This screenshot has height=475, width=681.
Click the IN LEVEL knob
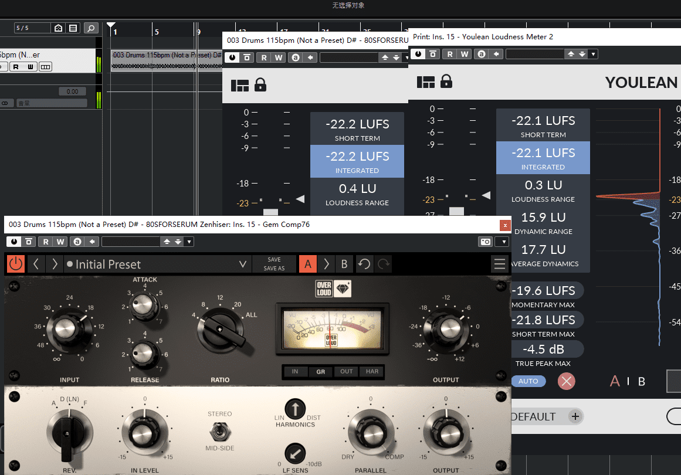145,432
